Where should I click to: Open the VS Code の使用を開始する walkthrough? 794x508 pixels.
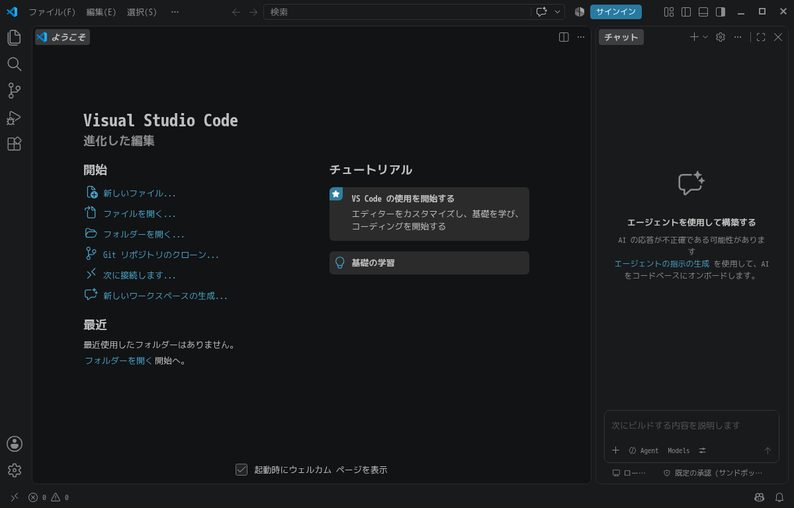(429, 214)
